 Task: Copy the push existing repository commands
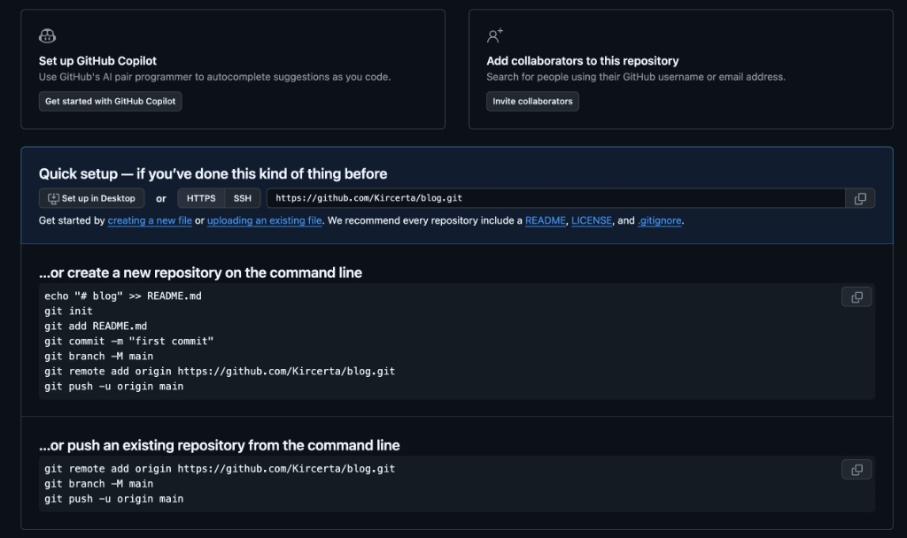pyautogui.click(x=856, y=470)
